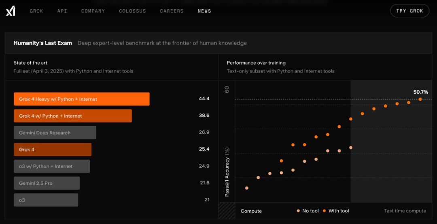Open the NEWS navigation item
This screenshot has height=224, width=437.
pos(205,11)
